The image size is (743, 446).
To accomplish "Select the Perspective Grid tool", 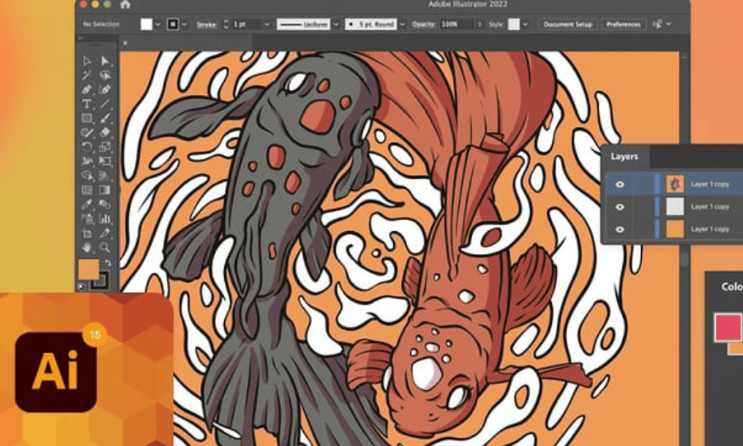I will 104,176.
